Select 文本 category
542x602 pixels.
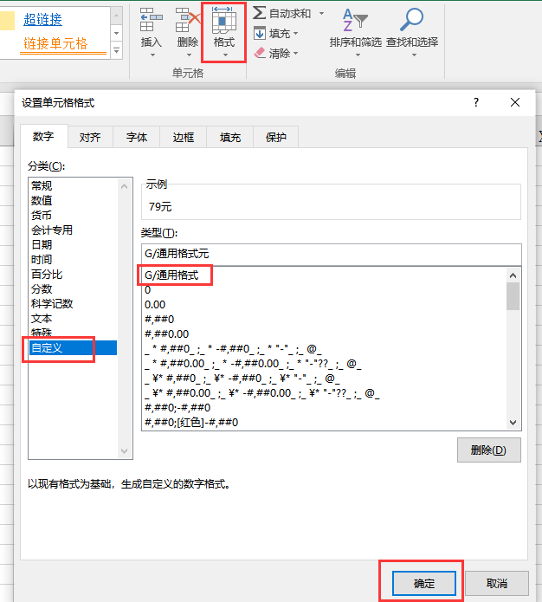[x=73, y=318]
